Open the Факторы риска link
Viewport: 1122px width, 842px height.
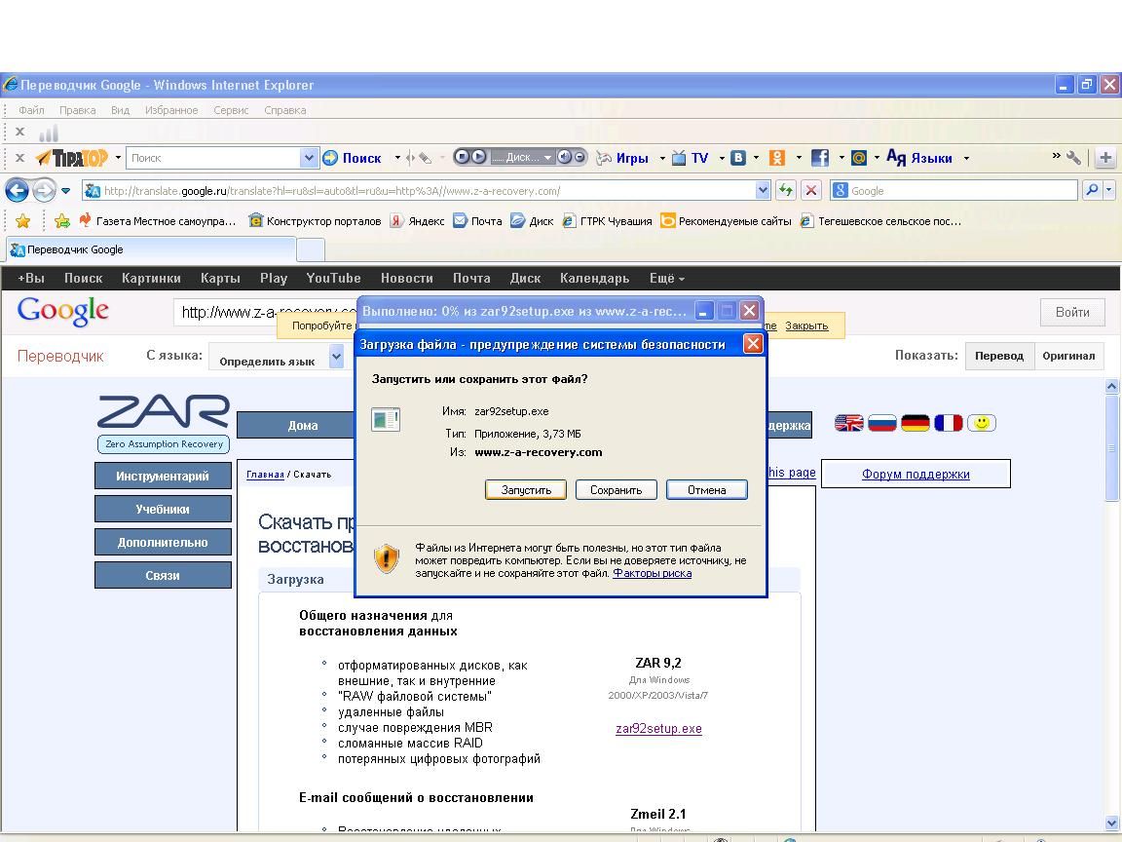coord(652,573)
